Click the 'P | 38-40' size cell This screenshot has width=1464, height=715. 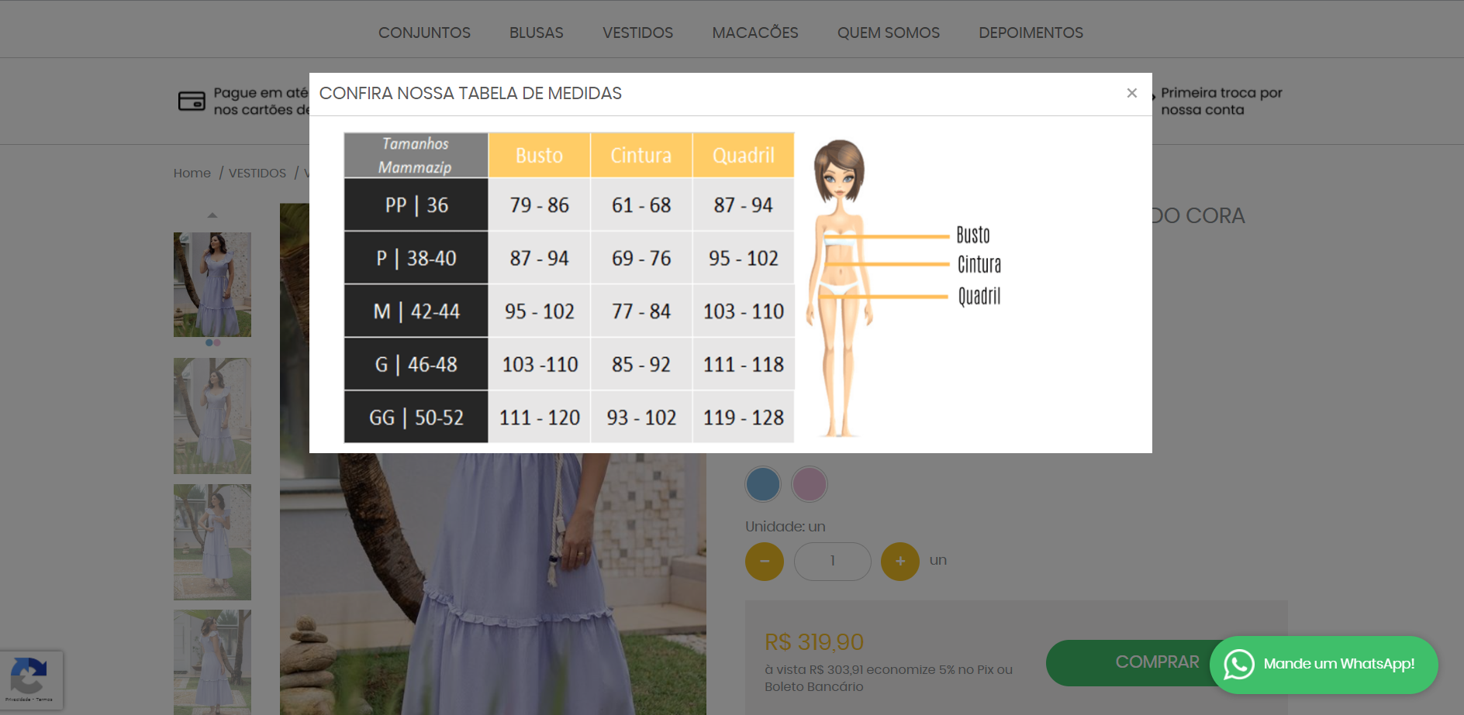pyautogui.click(x=416, y=258)
